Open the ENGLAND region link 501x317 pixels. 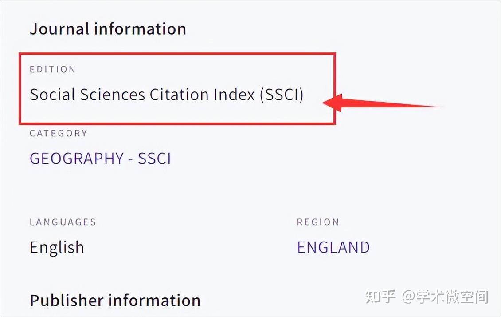tap(333, 247)
